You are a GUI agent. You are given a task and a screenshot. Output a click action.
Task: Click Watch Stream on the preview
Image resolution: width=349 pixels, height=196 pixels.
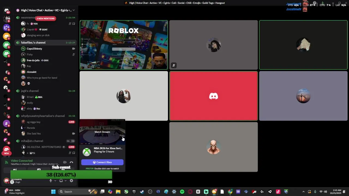(x=102, y=132)
